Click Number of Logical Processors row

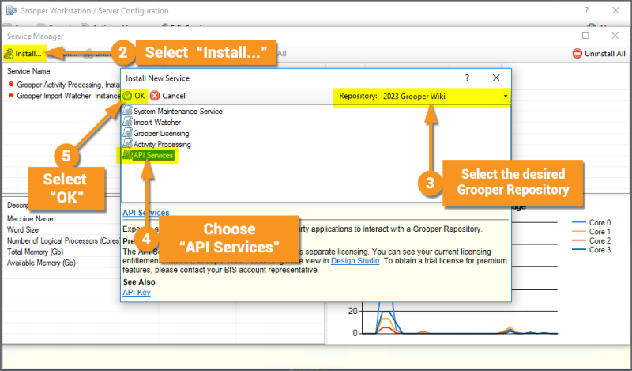coord(63,240)
